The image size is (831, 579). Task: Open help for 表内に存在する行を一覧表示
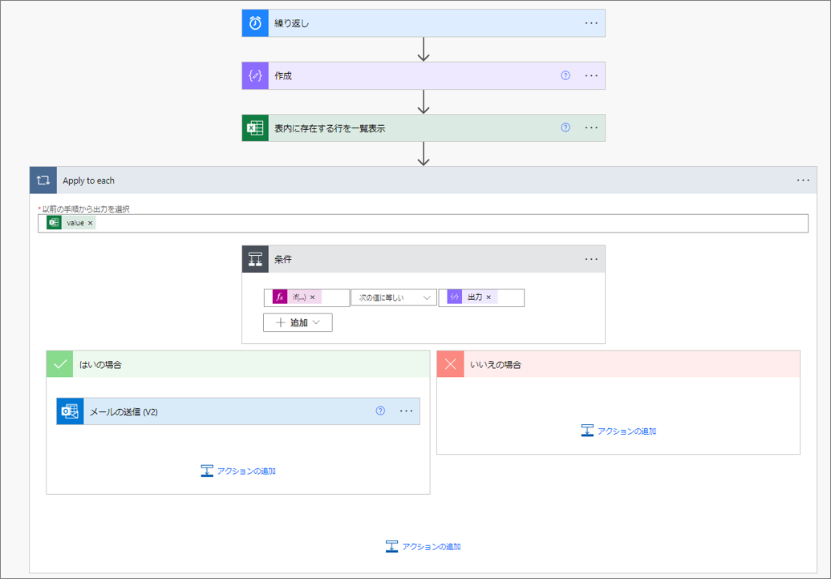click(565, 128)
